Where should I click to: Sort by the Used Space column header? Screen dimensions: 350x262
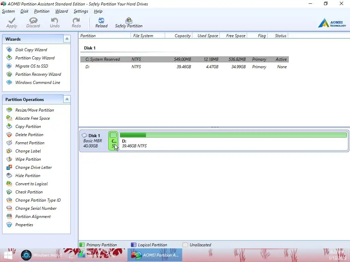click(x=206, y=35)
